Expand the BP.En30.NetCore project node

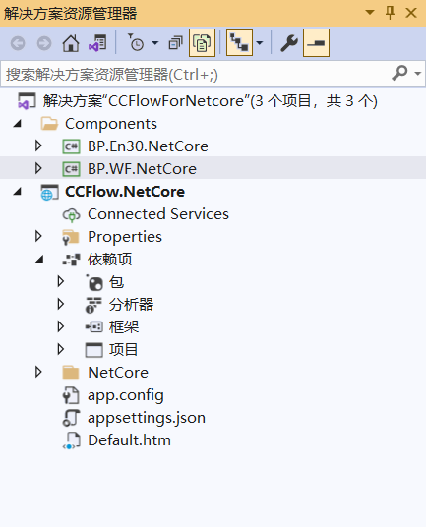(x=38, y=146)
